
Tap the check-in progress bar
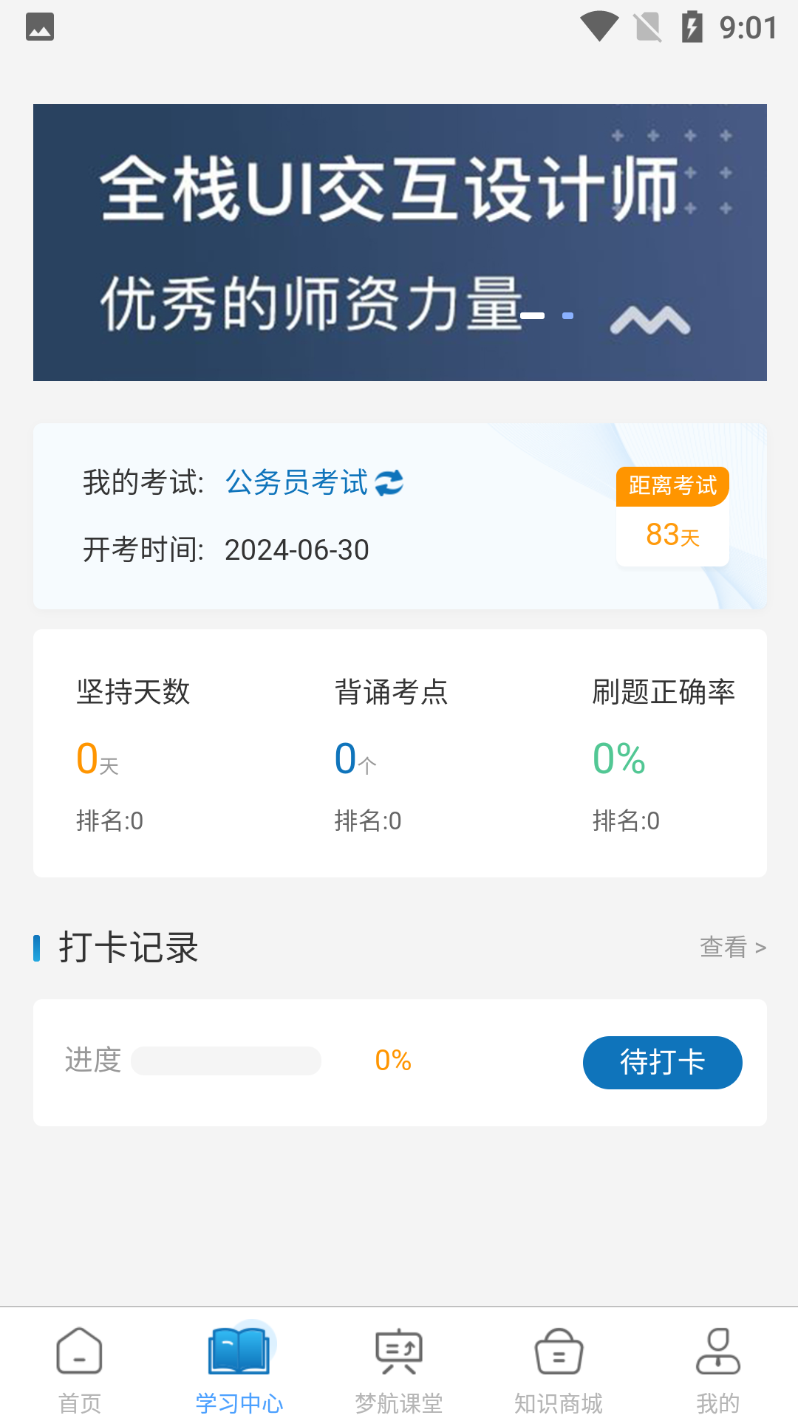click(226, 1061)
